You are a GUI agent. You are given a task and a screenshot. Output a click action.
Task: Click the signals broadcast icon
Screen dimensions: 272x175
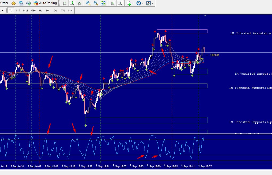29,3
